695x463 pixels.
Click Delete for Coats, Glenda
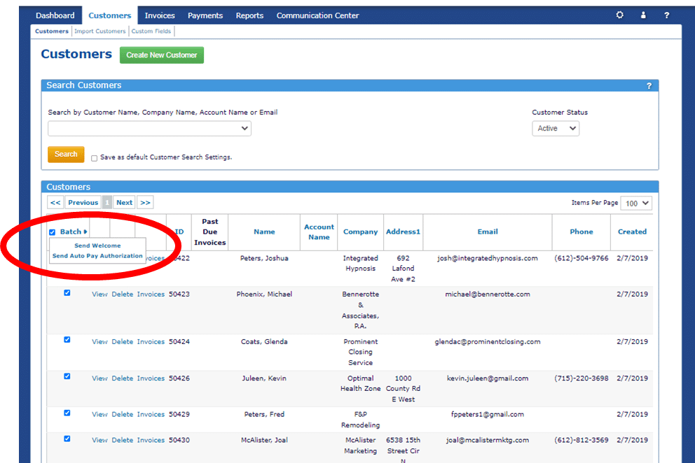click(123, 342)
